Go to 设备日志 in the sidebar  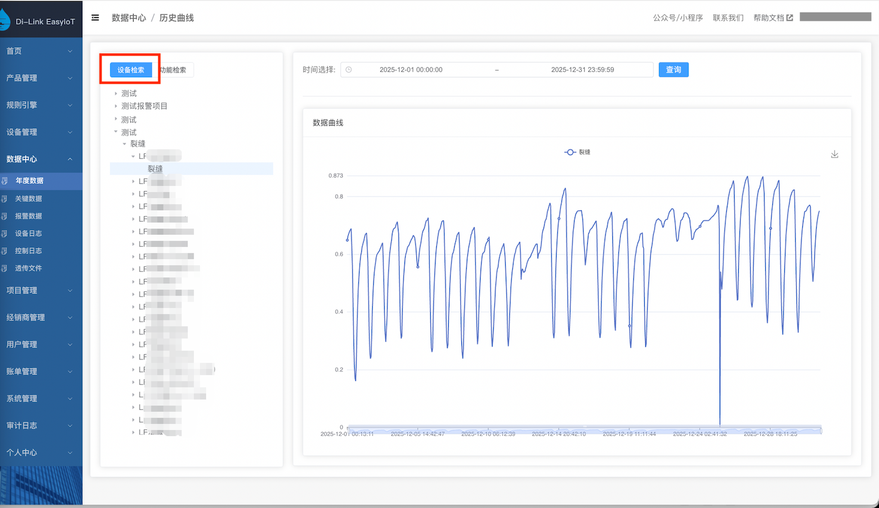pyautogui.click(x=28, y=234)
